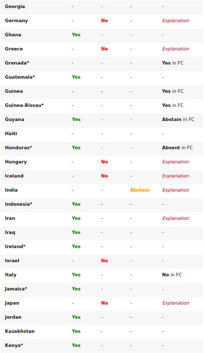
Task: Open Germany's Explanation link
Action: click(x=175, y=21)
